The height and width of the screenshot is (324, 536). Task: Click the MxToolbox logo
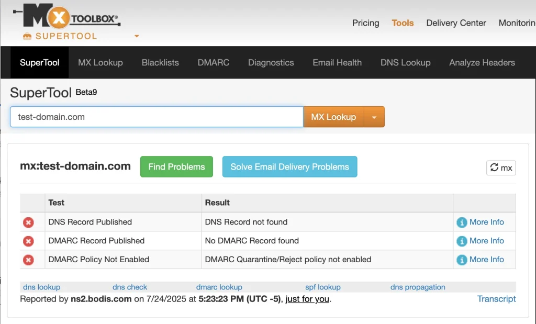pos(66,16)
